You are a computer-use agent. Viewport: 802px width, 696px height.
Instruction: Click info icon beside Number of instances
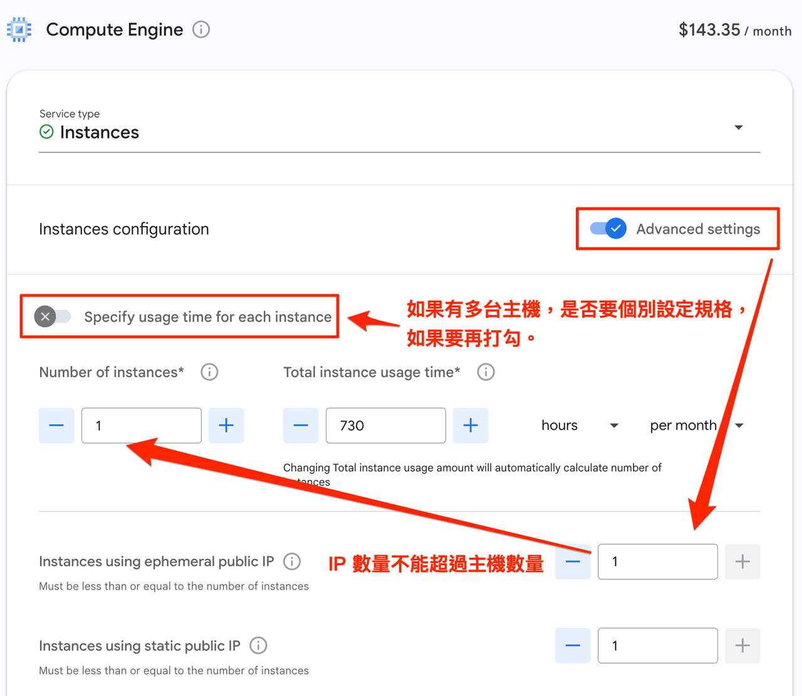pos(209,372)
